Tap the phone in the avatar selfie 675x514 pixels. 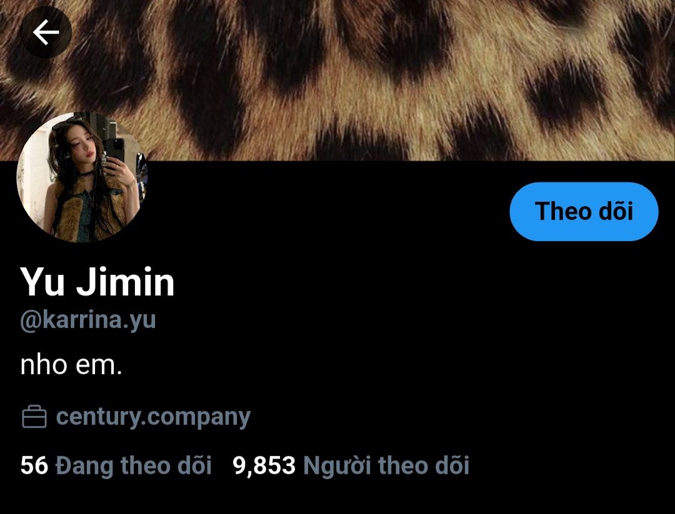[x=114, y=152]
